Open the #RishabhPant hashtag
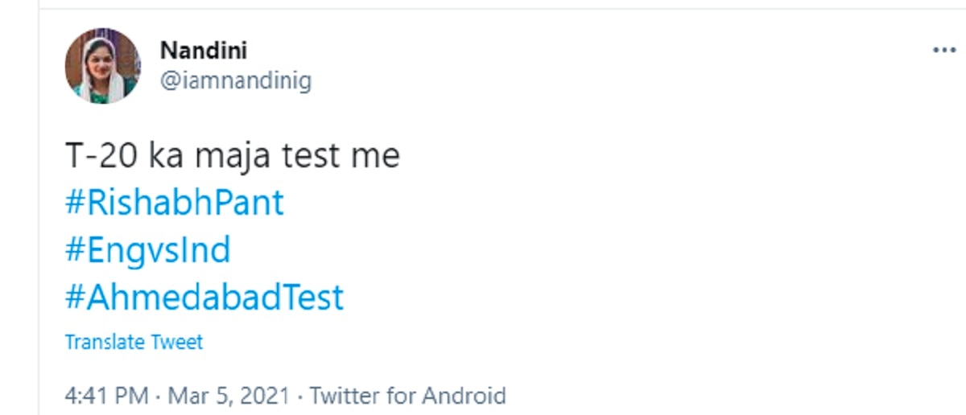 coord(174,203)
